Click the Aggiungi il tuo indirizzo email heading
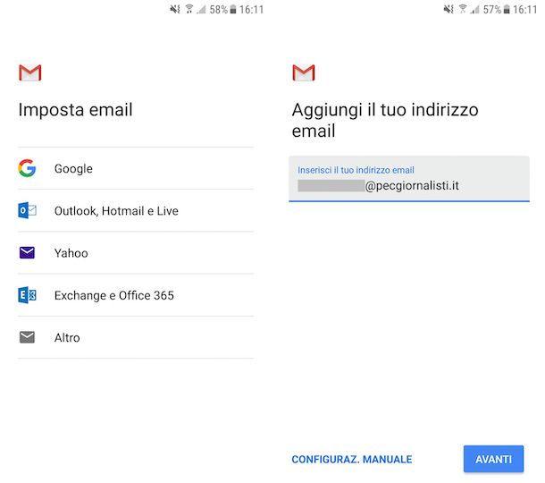 click(385, 121)
